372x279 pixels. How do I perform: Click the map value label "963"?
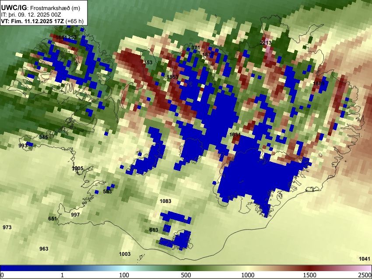tap(44, 249)
